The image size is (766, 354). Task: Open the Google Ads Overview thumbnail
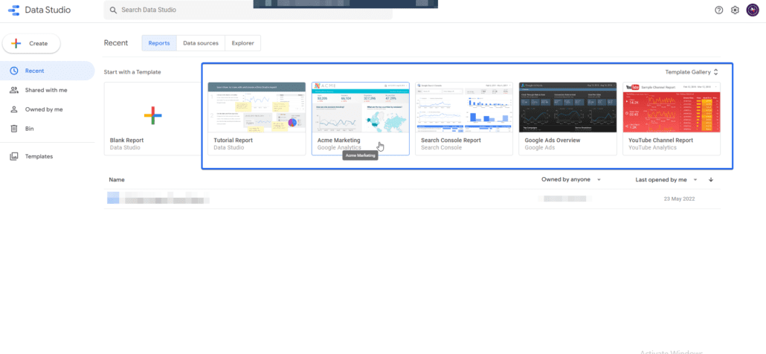pos(567,107)
